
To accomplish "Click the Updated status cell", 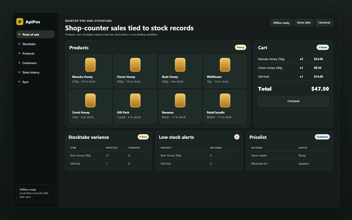I will pyautogui.click(x=304, y=164).
